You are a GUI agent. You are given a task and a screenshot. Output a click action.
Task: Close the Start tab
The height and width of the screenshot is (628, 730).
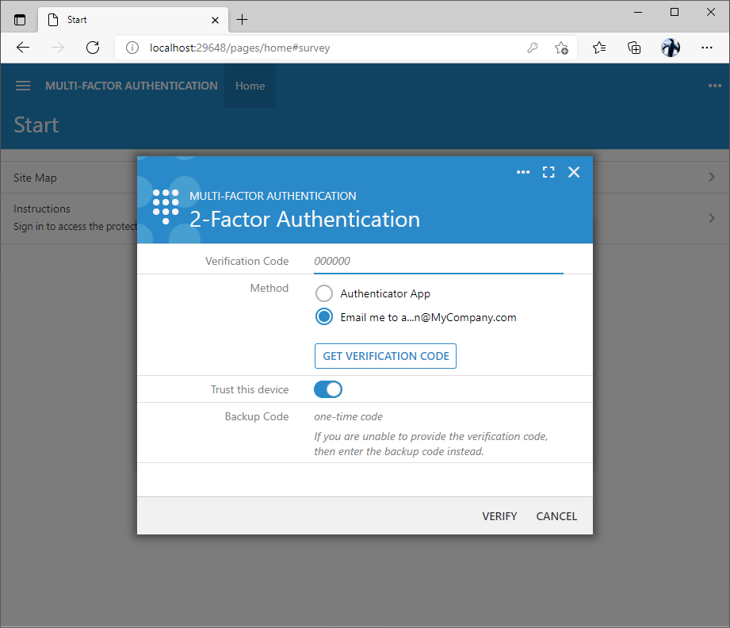tap(215, 20)
